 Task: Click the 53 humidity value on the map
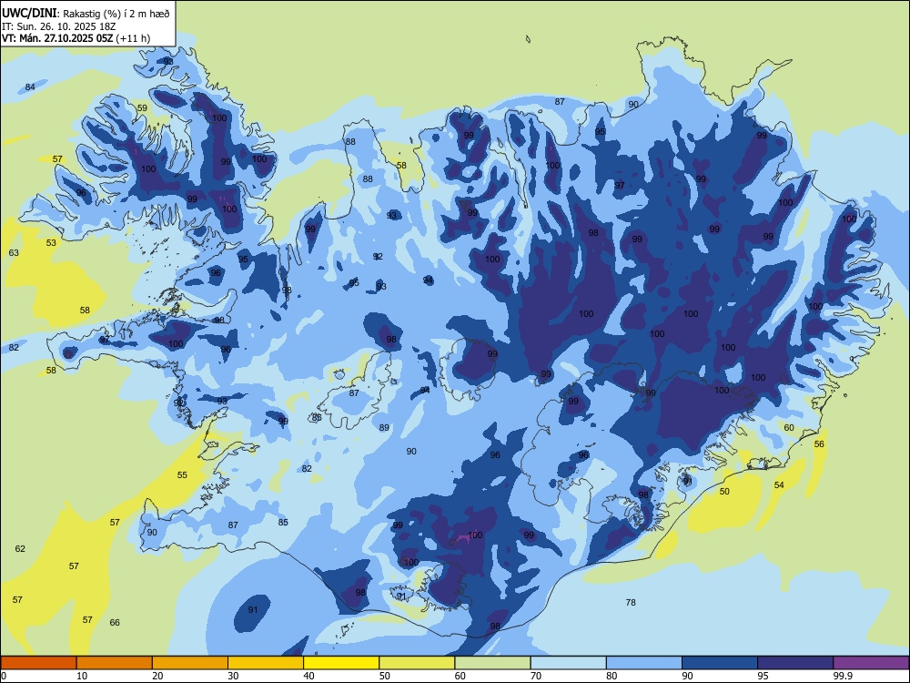52,243
